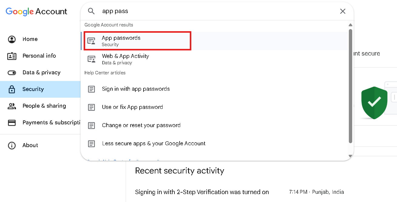Open 'Less secure apps' help article
Screen dimensions: 397x202
pyautogui.click(x=154, y=143)
